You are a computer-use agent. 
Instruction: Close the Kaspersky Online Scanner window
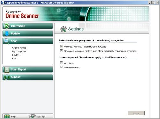(157, 3)
